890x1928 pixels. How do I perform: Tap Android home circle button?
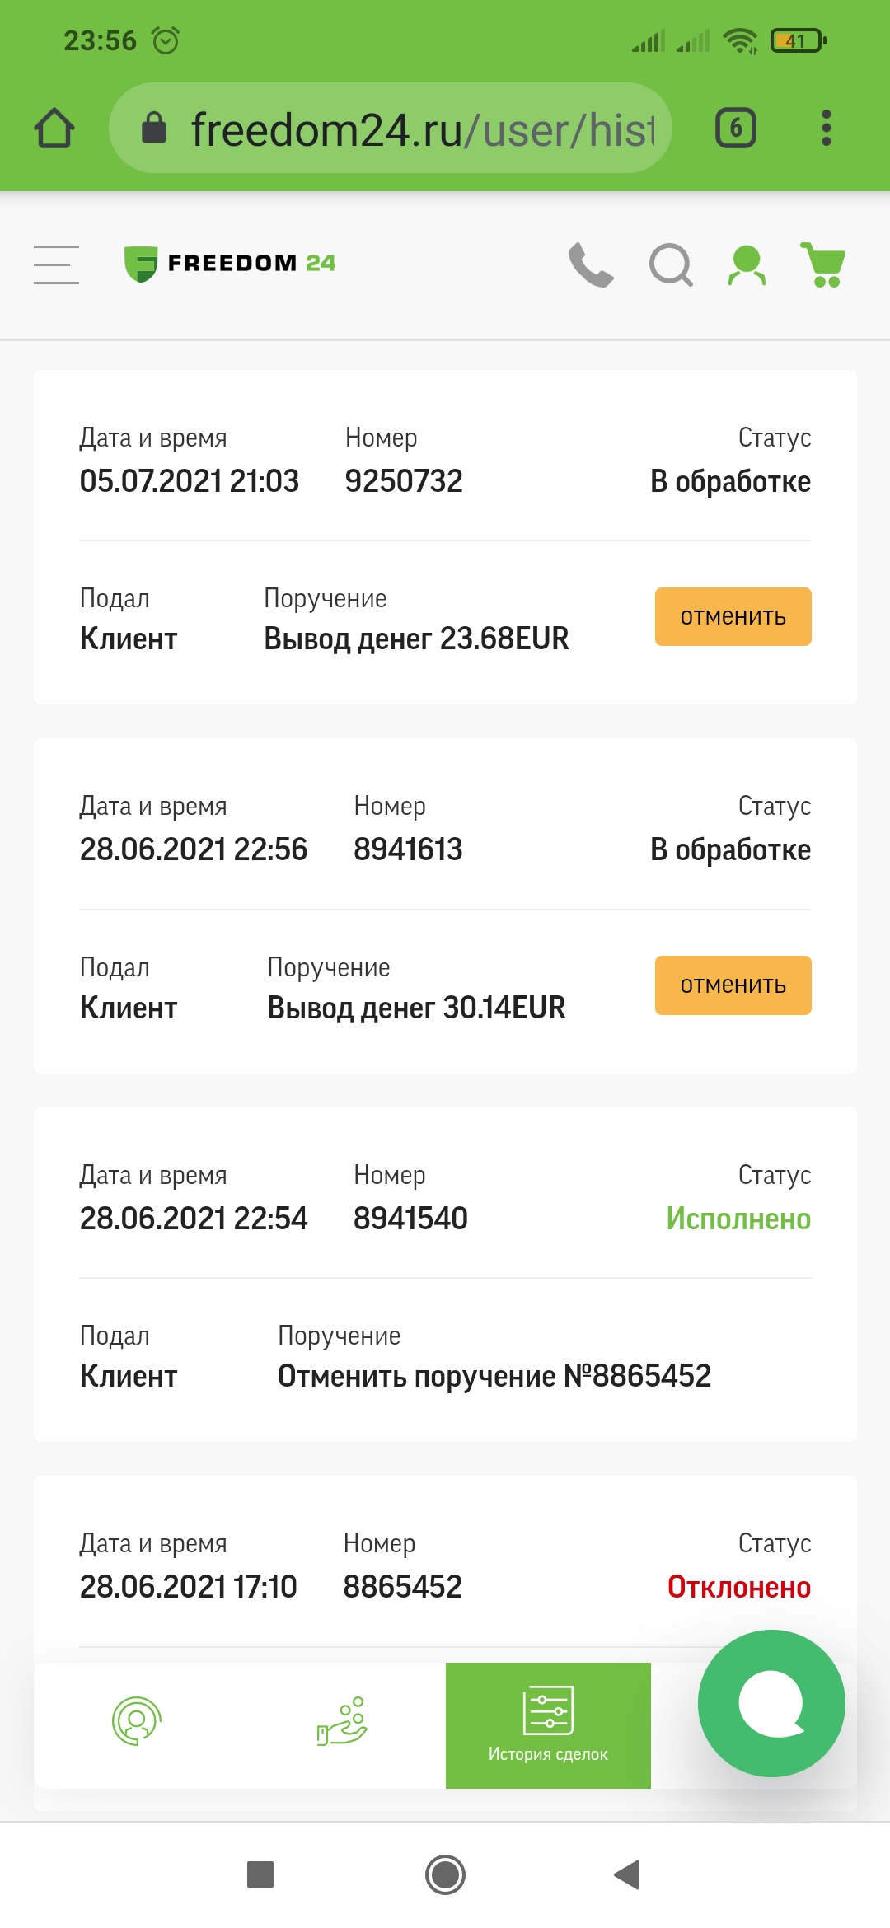[445, 1874]
